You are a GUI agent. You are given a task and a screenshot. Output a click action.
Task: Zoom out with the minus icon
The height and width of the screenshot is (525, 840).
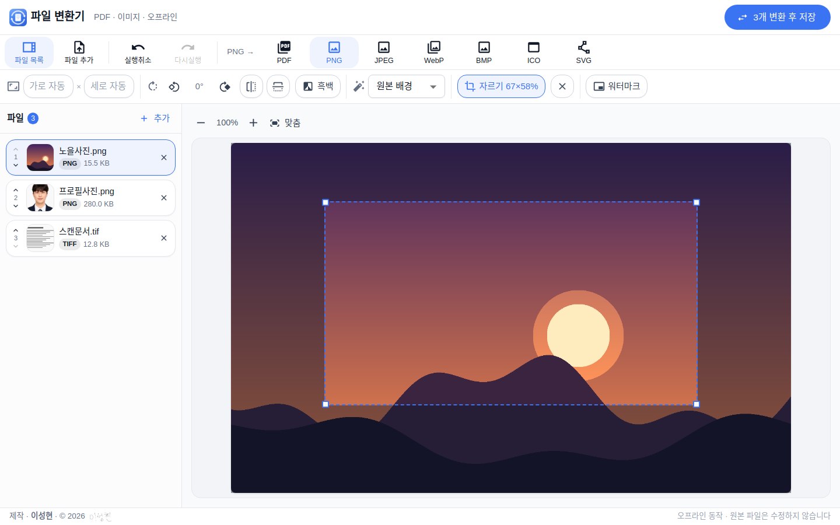click(201, 123)
